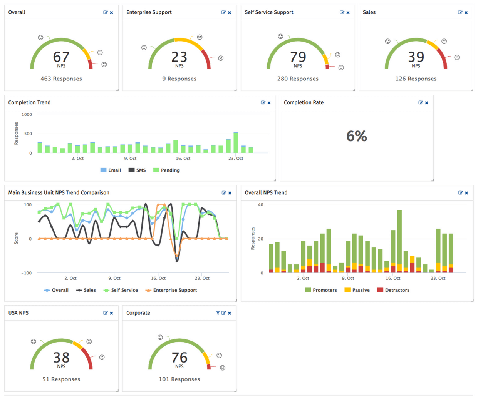The height and width of the screenshot is (396, 478).
Task: Click the passive face icon on Sales gauge
Action: pyautogui.click(x=444, y=41)
